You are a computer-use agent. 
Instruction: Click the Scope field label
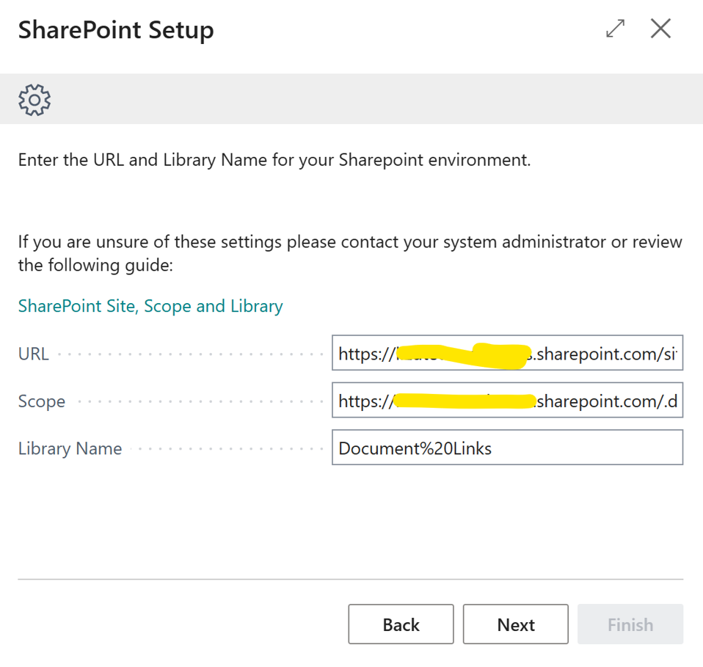[x=42, y=401]
